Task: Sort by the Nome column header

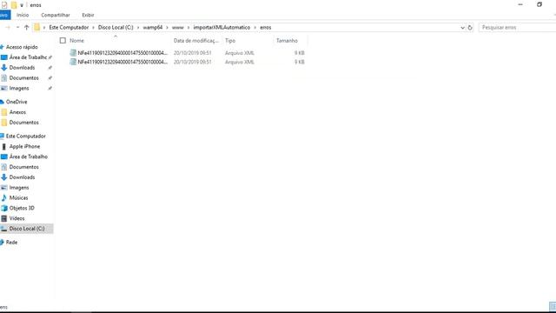Action: [77, 41]
